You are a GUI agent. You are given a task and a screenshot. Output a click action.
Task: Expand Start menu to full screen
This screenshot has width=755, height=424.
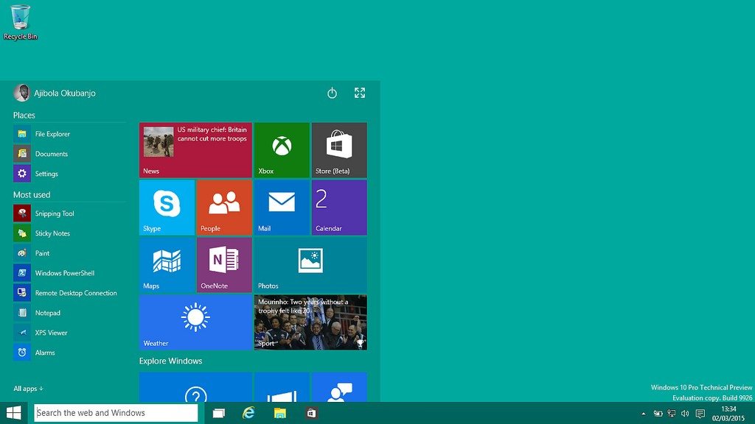pos(360,93)
